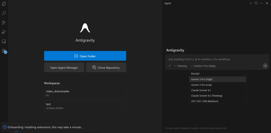
Task: Select Gemini 3 Pro (Low) model
Action: [x=201, y=85]
